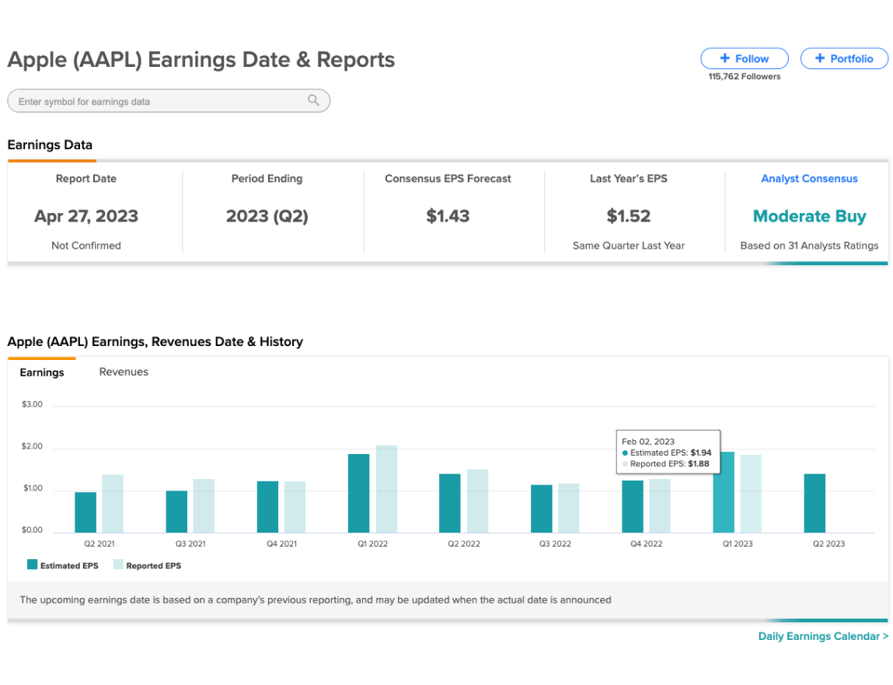
Task: Click the plus icon on Portfolio button
Action: coord(819,58)
